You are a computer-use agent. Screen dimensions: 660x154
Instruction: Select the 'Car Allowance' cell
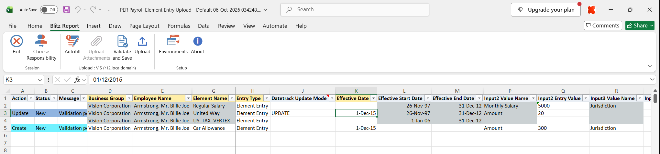pyautogui.click(x=214, y=128)
